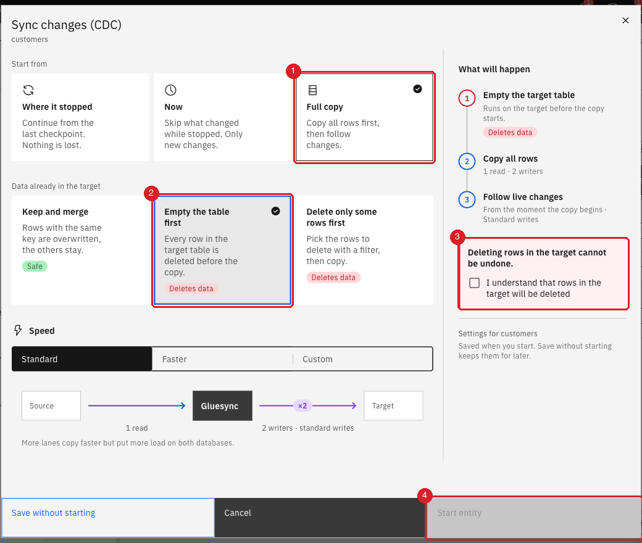
Task: Click Deletes data badge under Empty the target table
Action: point(510,132)
